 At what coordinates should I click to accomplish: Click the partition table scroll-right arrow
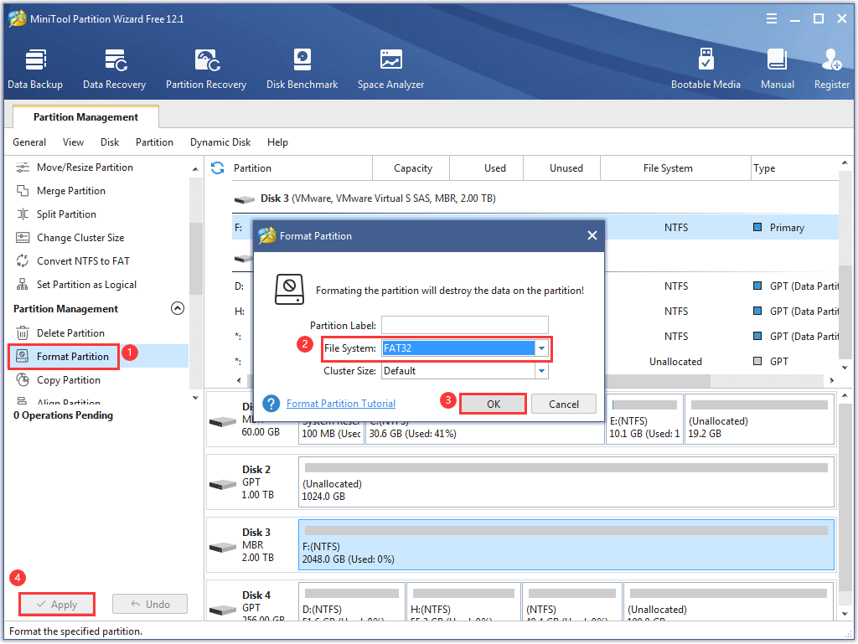tap(832, 380)
